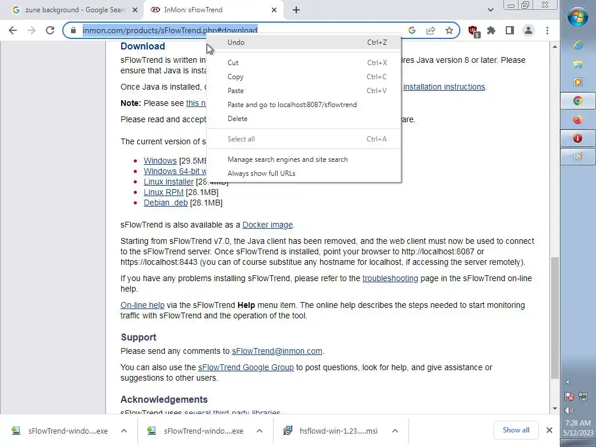Image resolution: width=596 pixels, height=447 pixels.
Task: Open the Linux installer download link
Action: (x=168, y=182)
